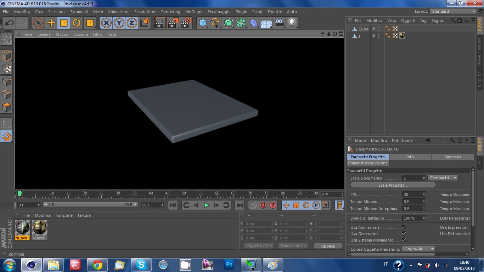The image size is (484, 272).
Task: Click the Render View clapperboard icon
Action: coord(161,23)
